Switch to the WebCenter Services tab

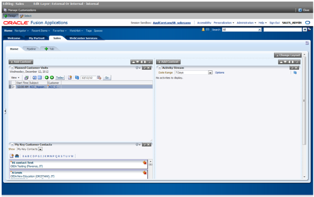coord(83,38)
